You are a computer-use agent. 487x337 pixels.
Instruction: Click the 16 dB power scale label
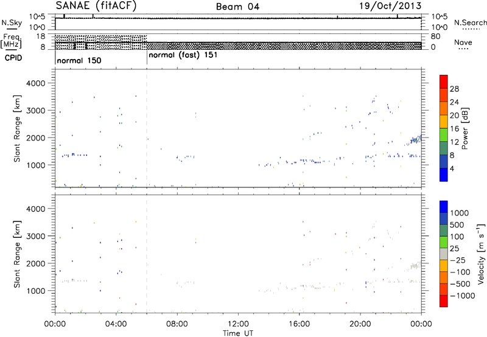click(454, 129)
